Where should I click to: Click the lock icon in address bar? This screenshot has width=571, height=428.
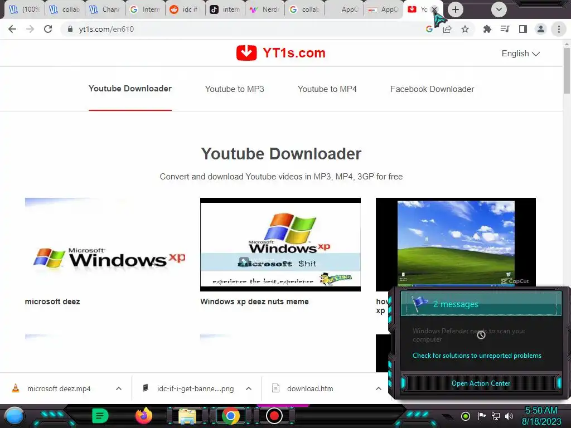tap(70, 29)
